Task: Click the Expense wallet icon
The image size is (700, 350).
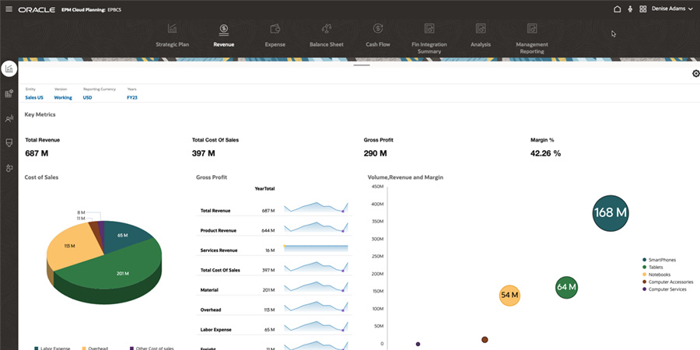Action: pos(275,29)
